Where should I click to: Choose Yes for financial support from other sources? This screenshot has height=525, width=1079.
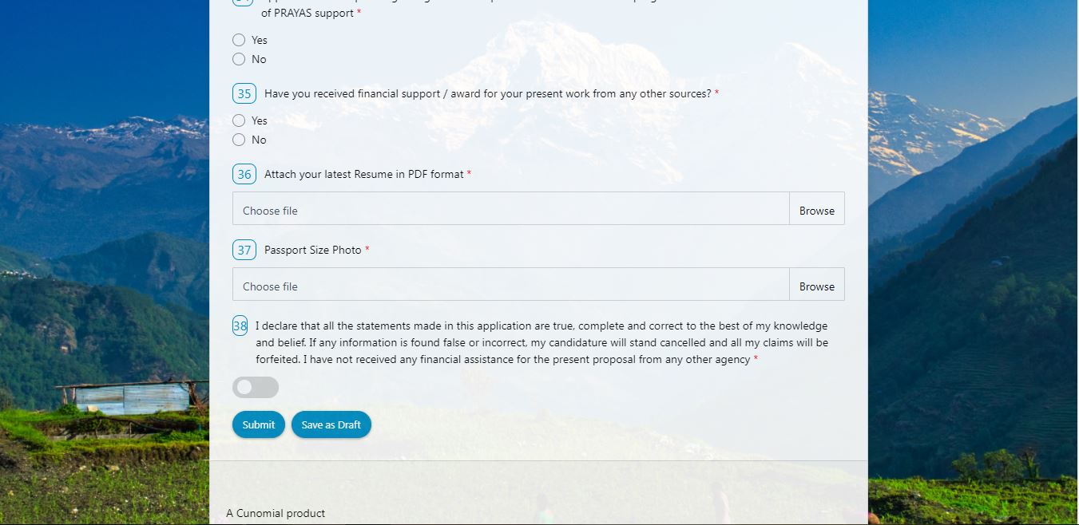239,120
